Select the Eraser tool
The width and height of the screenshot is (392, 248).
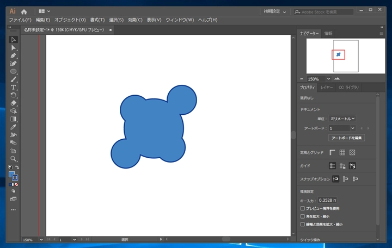(x=13, y=103)
